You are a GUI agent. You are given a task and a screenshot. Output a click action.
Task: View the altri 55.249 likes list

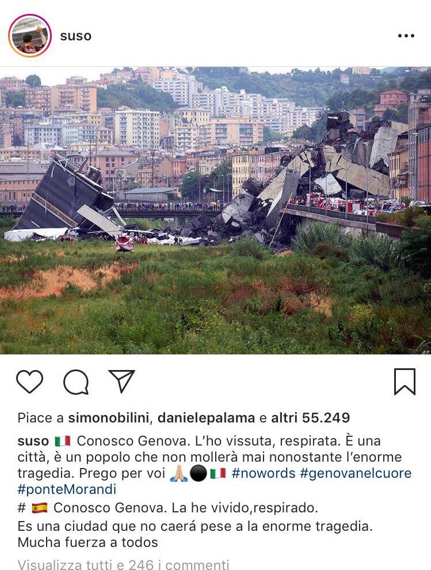tap(311, 418)
